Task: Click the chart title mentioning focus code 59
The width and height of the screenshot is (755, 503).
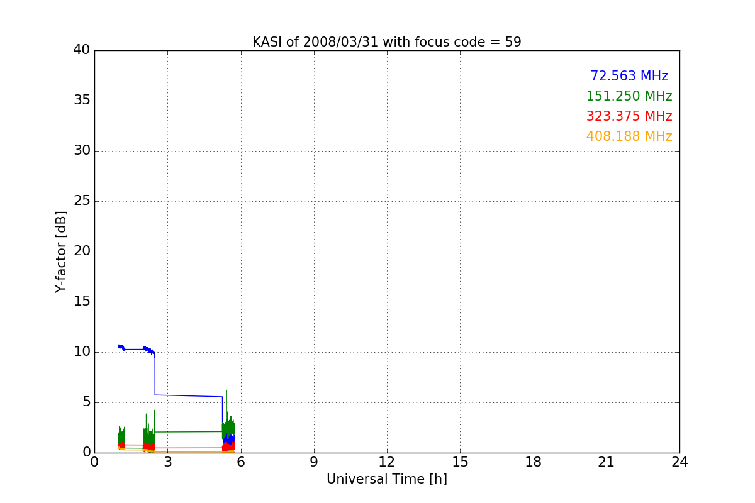Action: click(387, 42)
